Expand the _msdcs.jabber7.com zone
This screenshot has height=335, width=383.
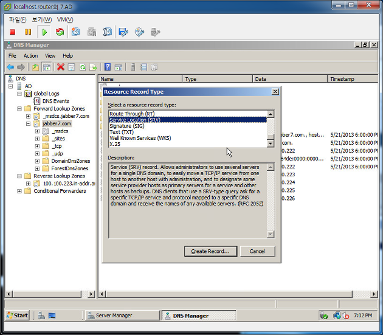coord(29,116)
